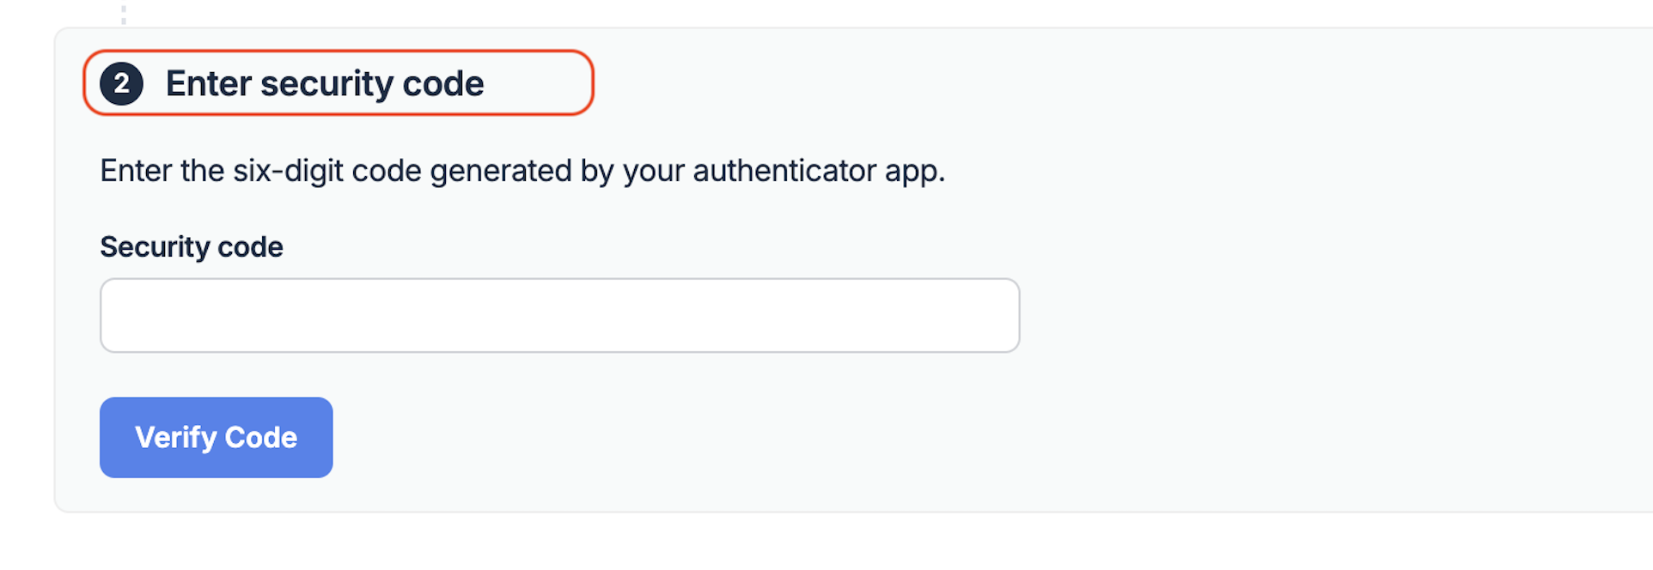This screenshot has width=1653, height=570.
Task: Click the word "authenticator" in the instructions
Action: click(784, 171)
